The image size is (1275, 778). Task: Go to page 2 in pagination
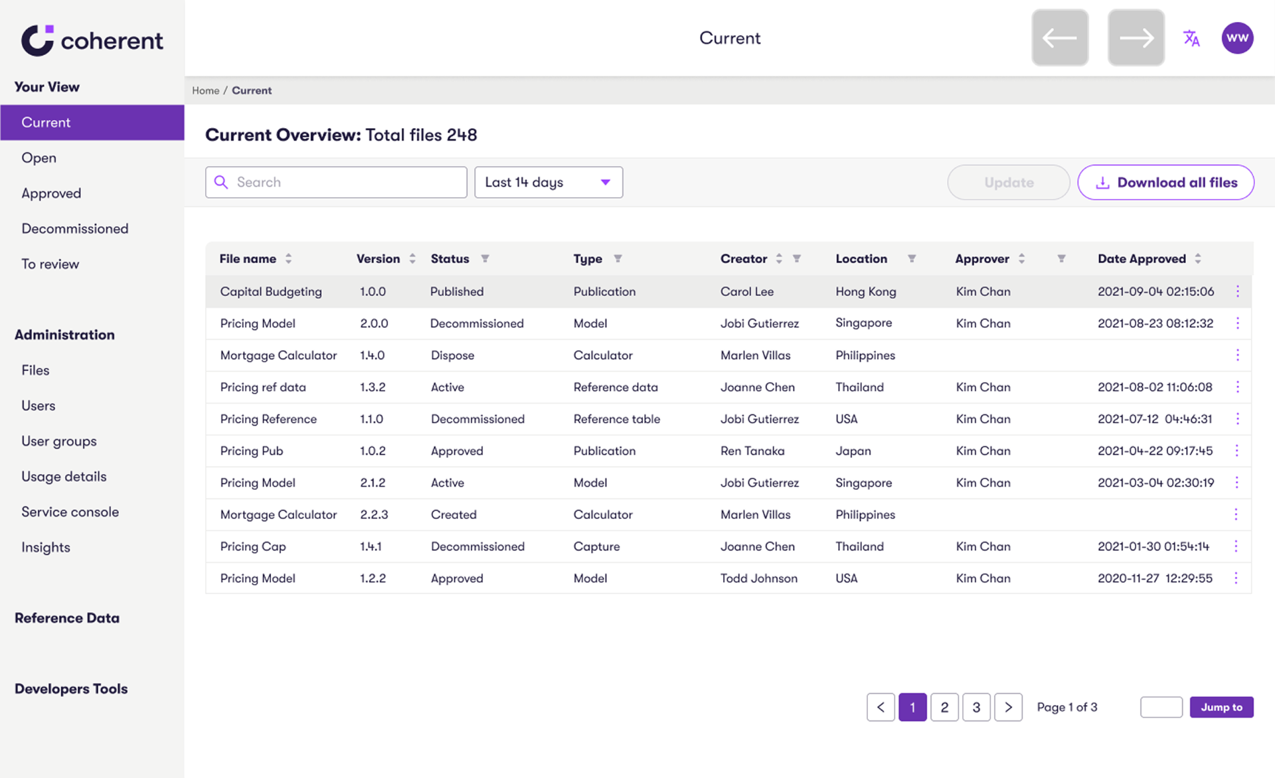944,707
